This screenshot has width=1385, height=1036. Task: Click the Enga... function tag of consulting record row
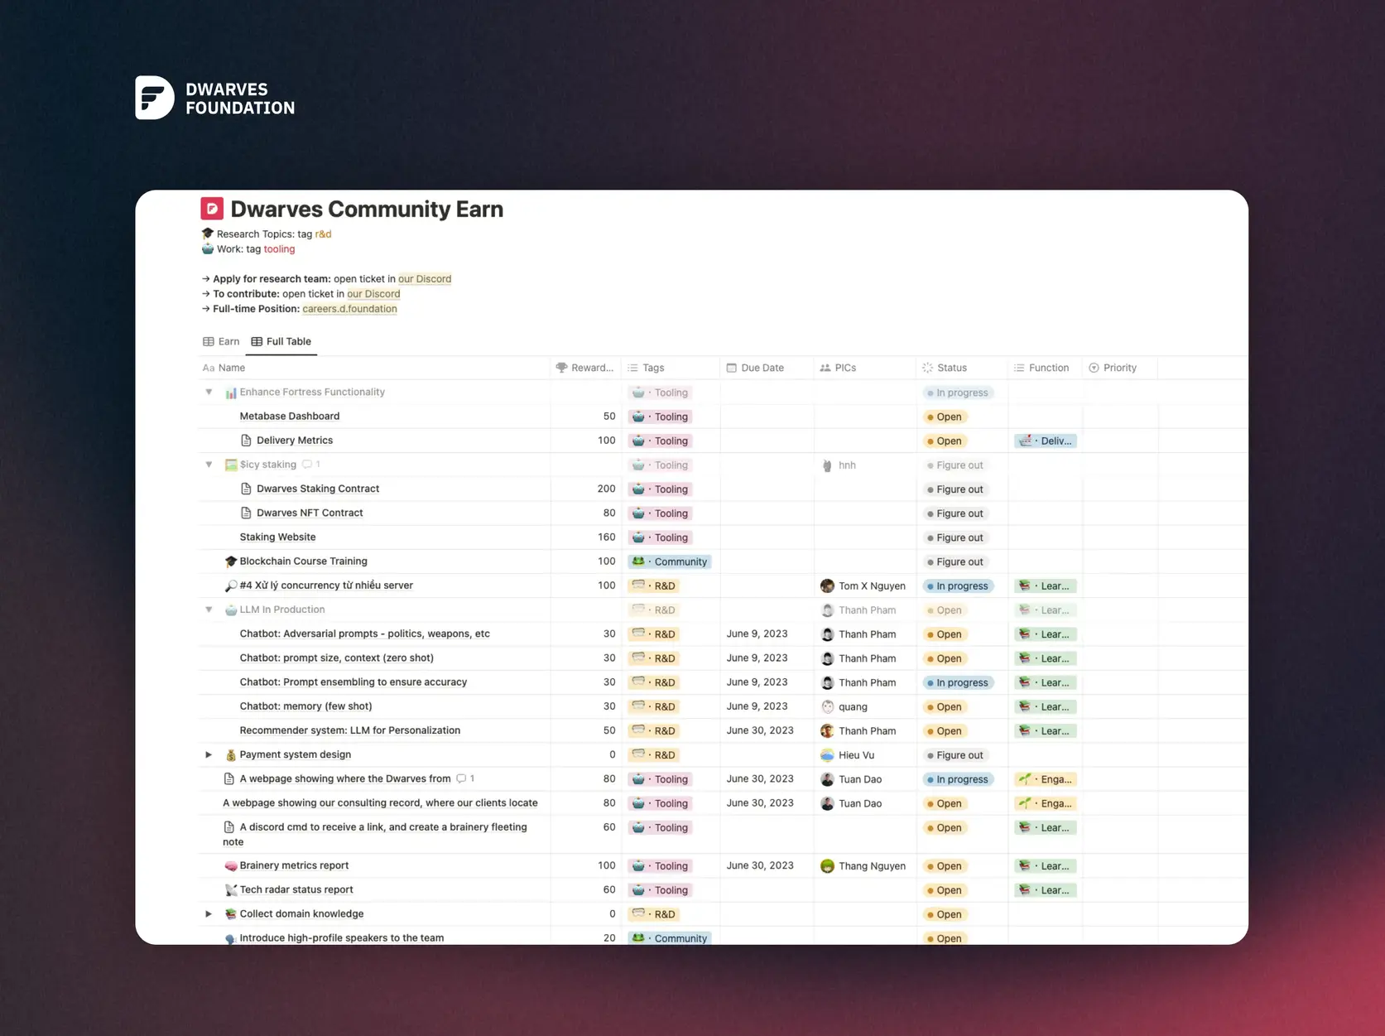click(x=1046, y=803)
